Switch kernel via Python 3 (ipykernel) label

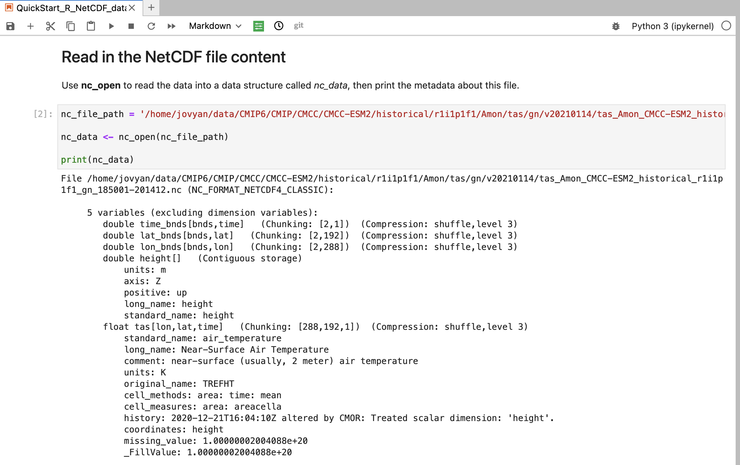coord(673,26)
